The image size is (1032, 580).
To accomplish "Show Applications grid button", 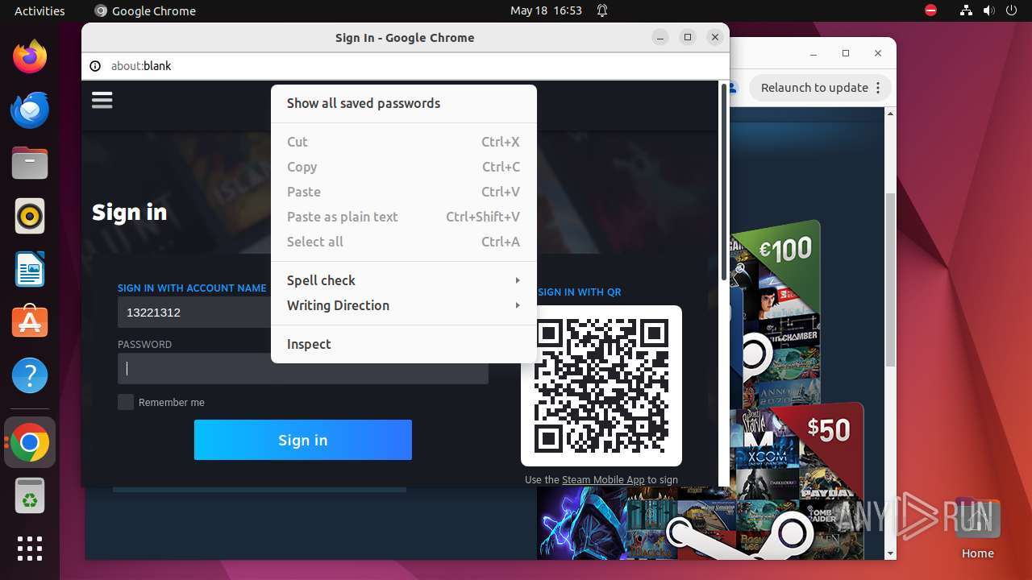I will 30,549.
